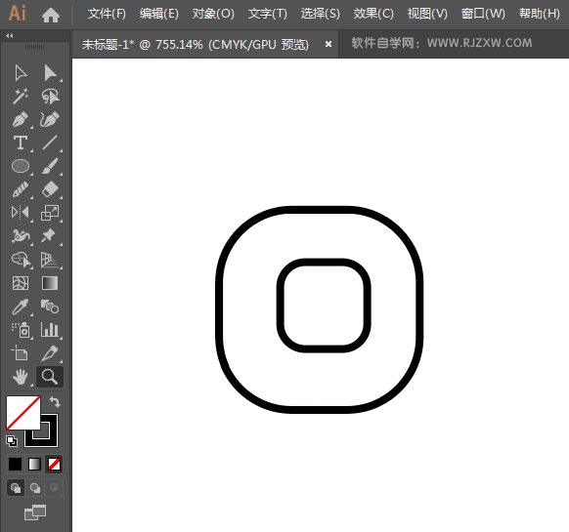Select the Type tool

(x=21, y=143)
